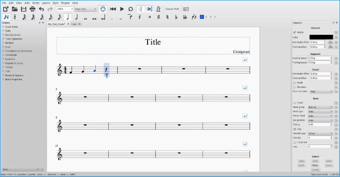Apply the double sharp accidental
The height and width of the screenshot is (177, 340).
149,17
